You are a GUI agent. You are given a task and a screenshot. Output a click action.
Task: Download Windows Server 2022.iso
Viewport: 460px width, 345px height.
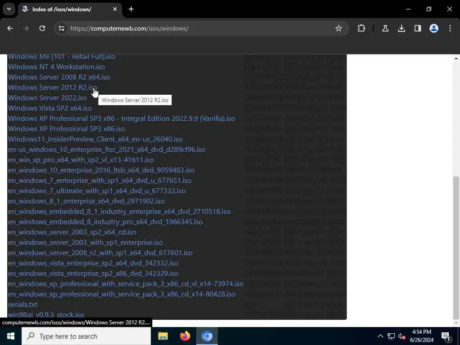48,97
